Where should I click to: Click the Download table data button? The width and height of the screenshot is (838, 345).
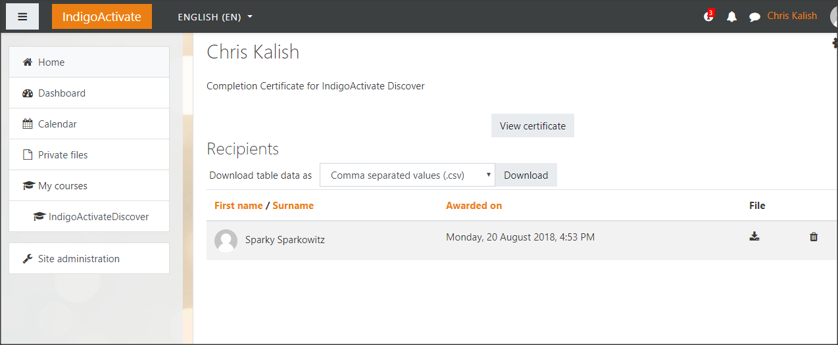click(526, 175)
